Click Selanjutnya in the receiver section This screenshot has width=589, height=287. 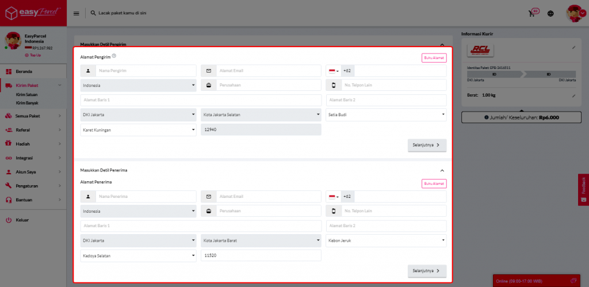[427, 270]
